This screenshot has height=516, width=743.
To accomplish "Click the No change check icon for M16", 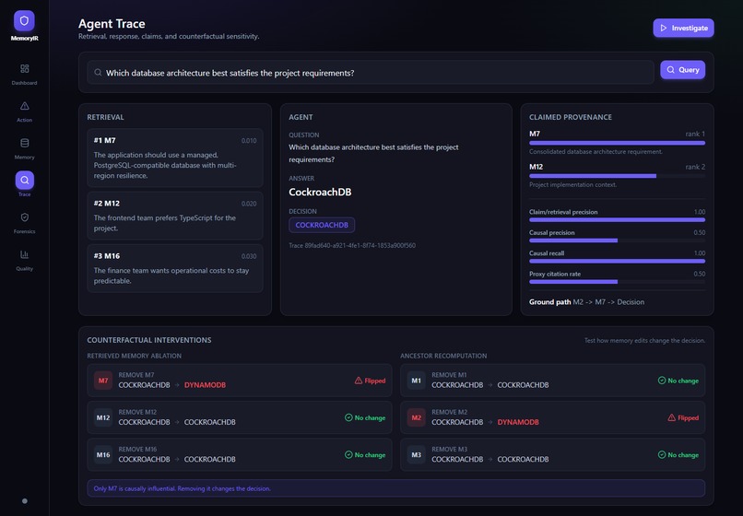I will point(348,455).
